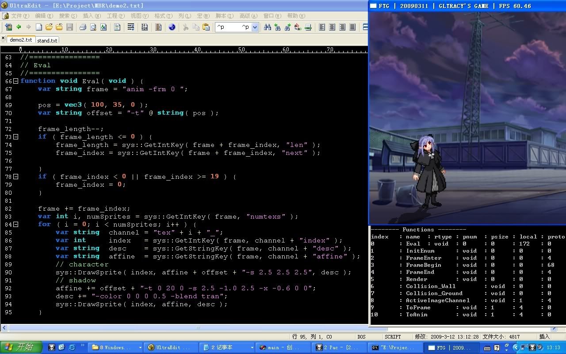Open print preview magnifier page icon

pos(93,27)
